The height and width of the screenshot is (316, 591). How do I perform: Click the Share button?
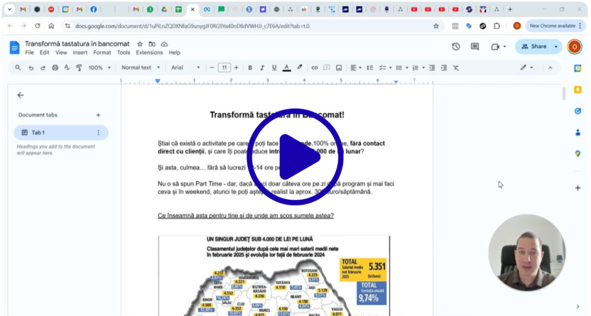[533, 47]
